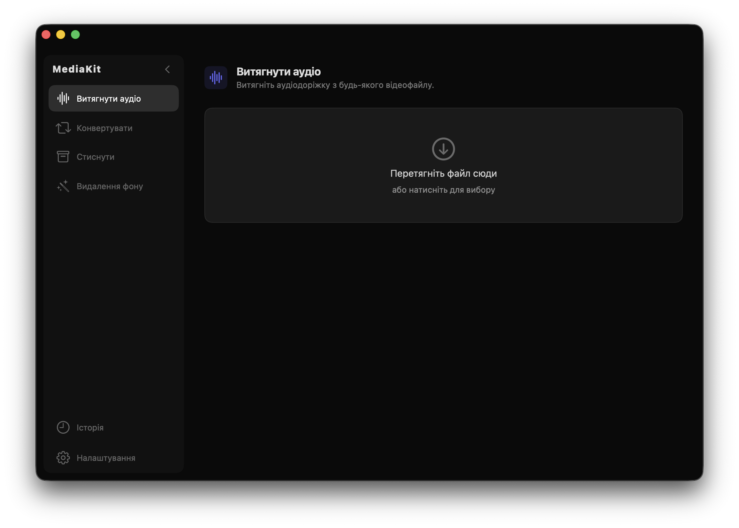The height and width of the screenshot is (528, 739).
Task: Click the purple waveform header icon
Action: click(x=216, y=78)
